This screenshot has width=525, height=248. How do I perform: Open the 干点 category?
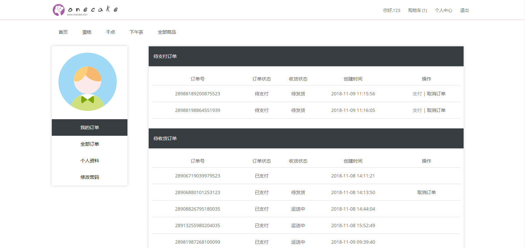tap(111, 32)
